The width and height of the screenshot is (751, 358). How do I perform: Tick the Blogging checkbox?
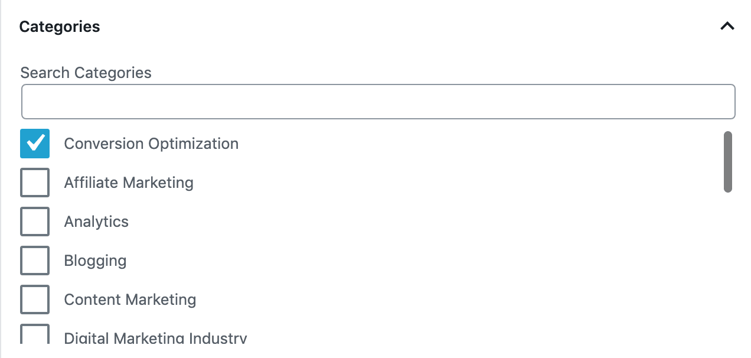click(35, 261)
